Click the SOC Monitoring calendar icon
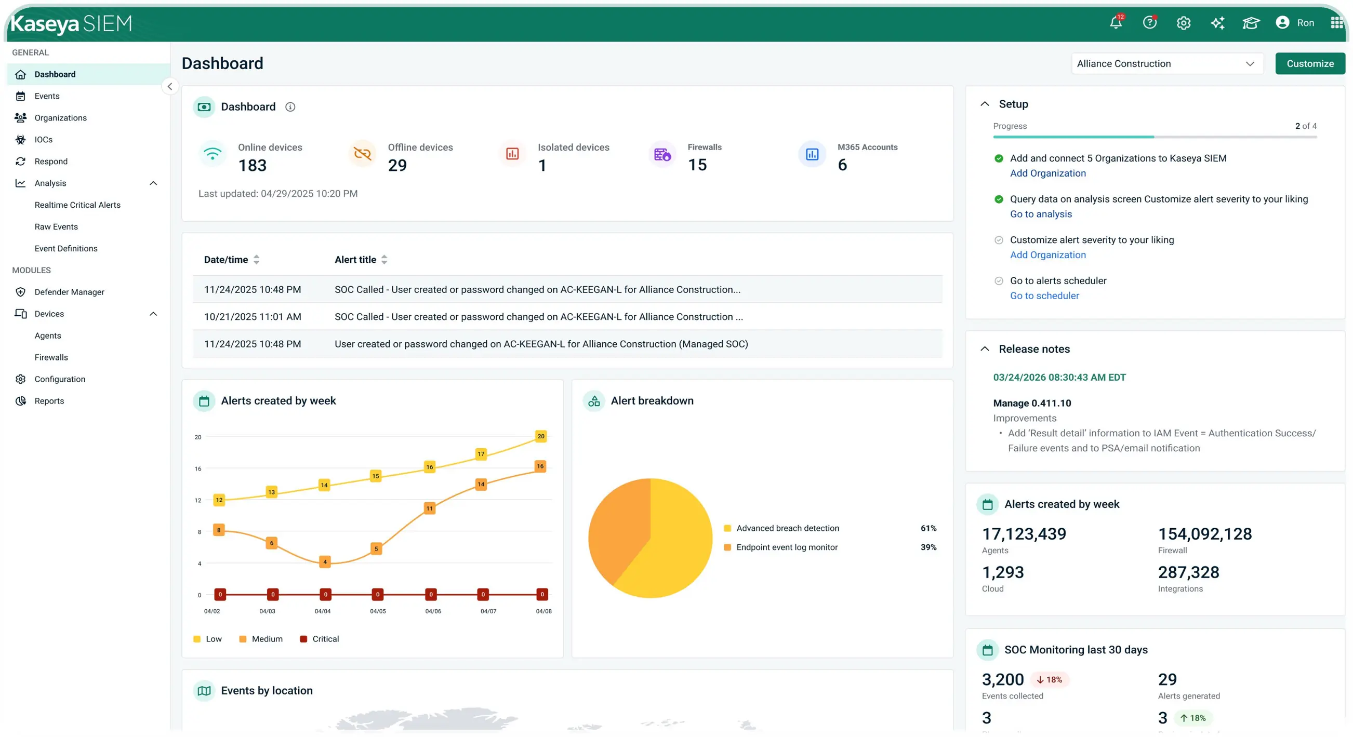The image size is (1353, 737). pos(987,650)
